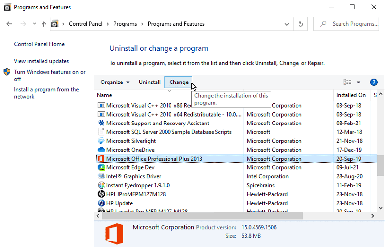
Task: Click the 08-Feb-21 installed date
Action: tap(348, 124)
